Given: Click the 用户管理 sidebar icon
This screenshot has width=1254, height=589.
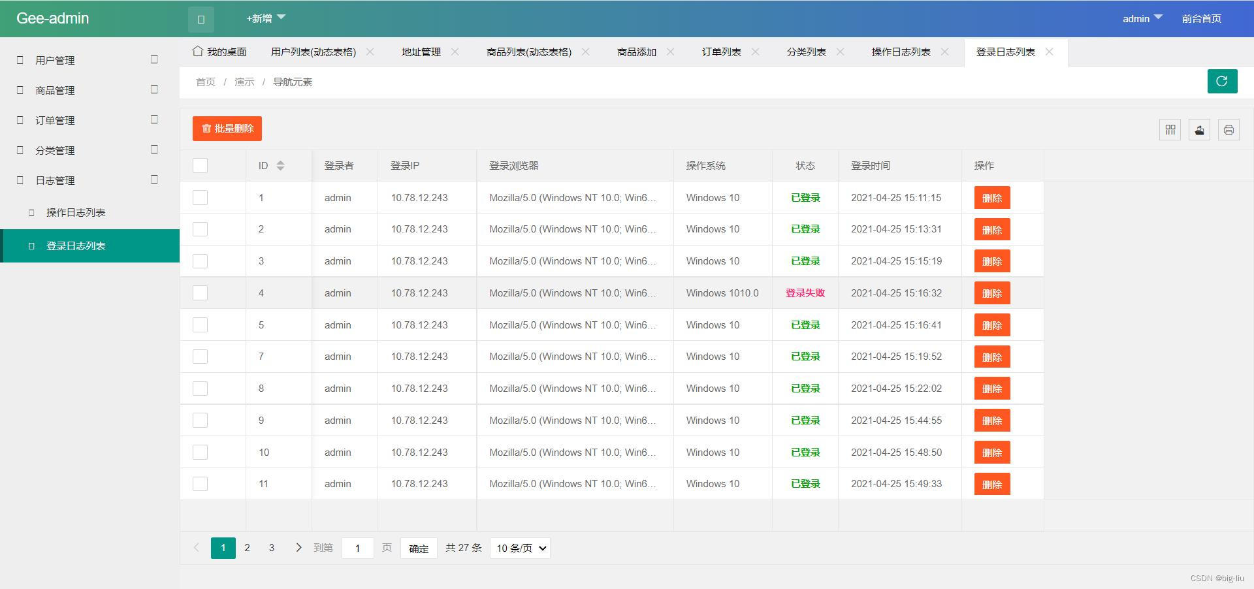Looking at the screenshot, I should (20, 60).
